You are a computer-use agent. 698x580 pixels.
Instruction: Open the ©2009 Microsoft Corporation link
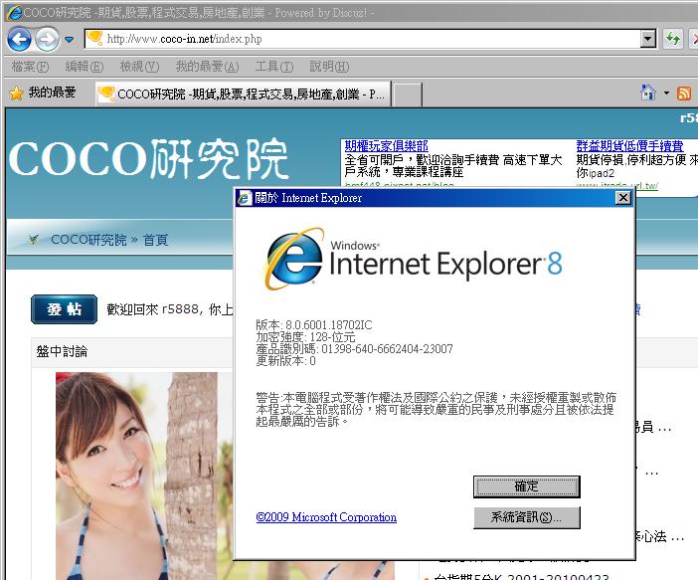(326, 517)
